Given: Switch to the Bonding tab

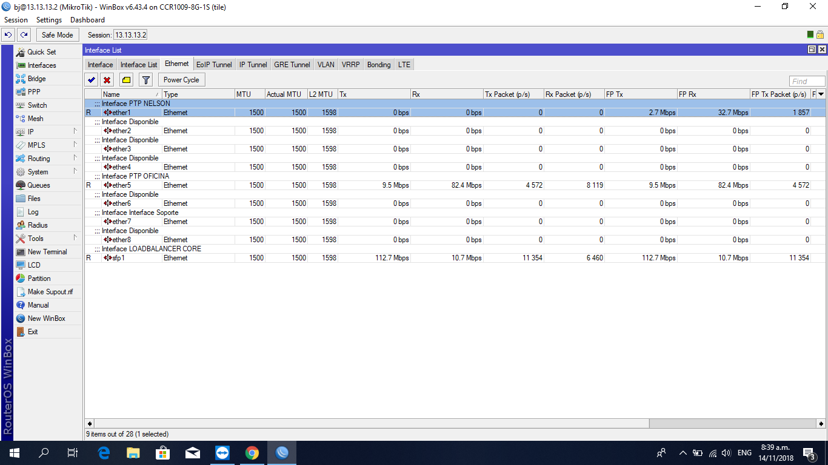Looking at the screenshot, I should (x=379, y=65).
